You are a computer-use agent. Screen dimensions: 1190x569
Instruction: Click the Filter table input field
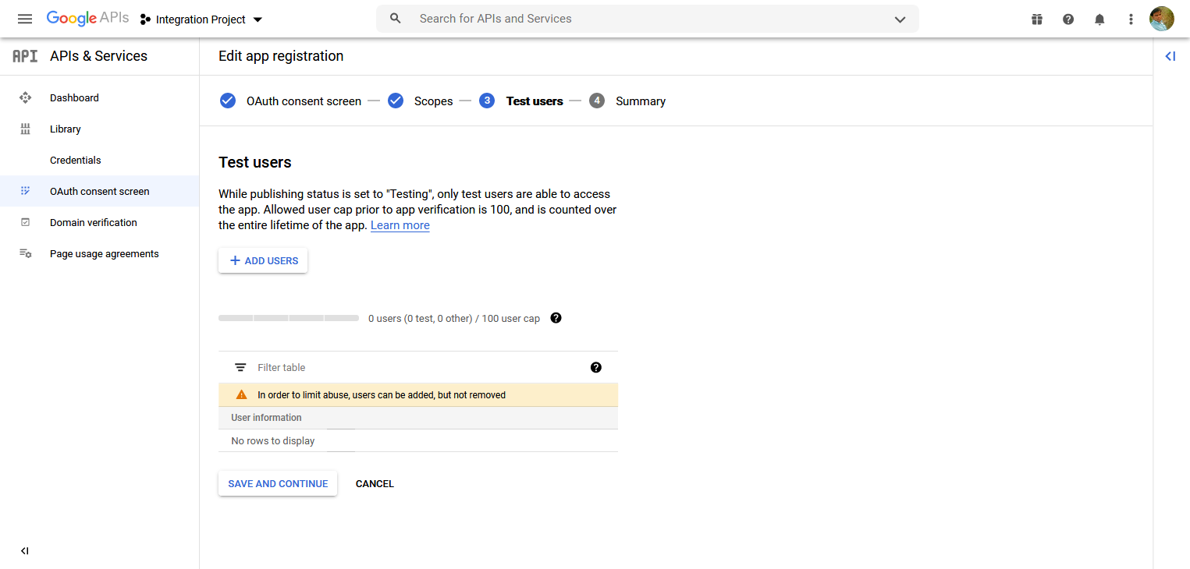tap(414, 367)
